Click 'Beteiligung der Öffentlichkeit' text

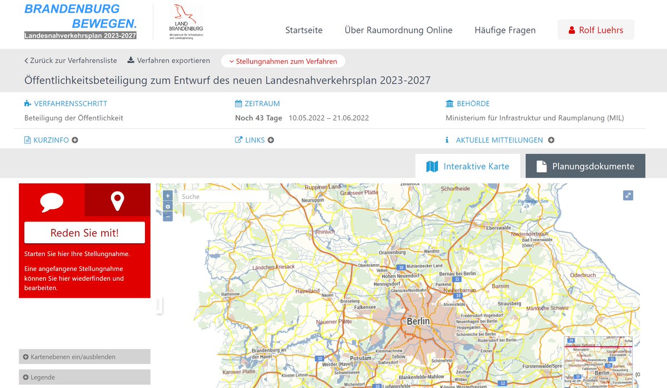[74, 118]
